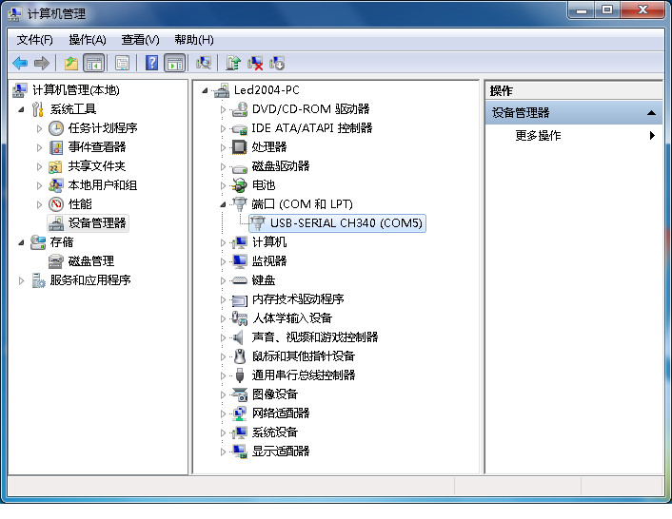Image resolution: width=672 pixels, height=519 pixels.
Task: Click the Up one level folder icon
Action: click(70, 63)
